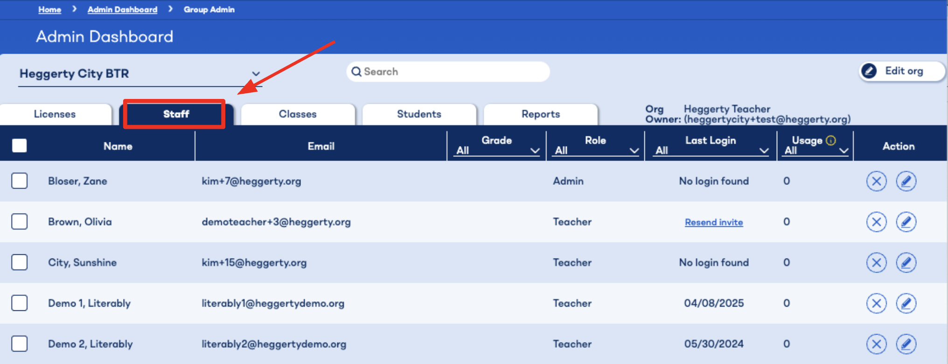This screenshot has height=364, width=948.
Task: Click the Usage info icon
Action: tap(831, 140)
